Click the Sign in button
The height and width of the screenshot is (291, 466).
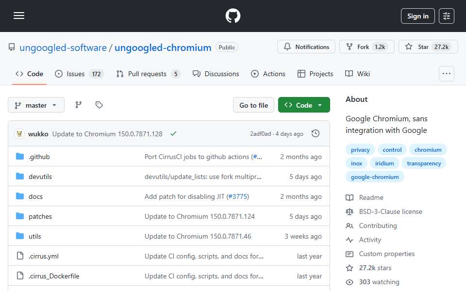click(x=417, y=16)
